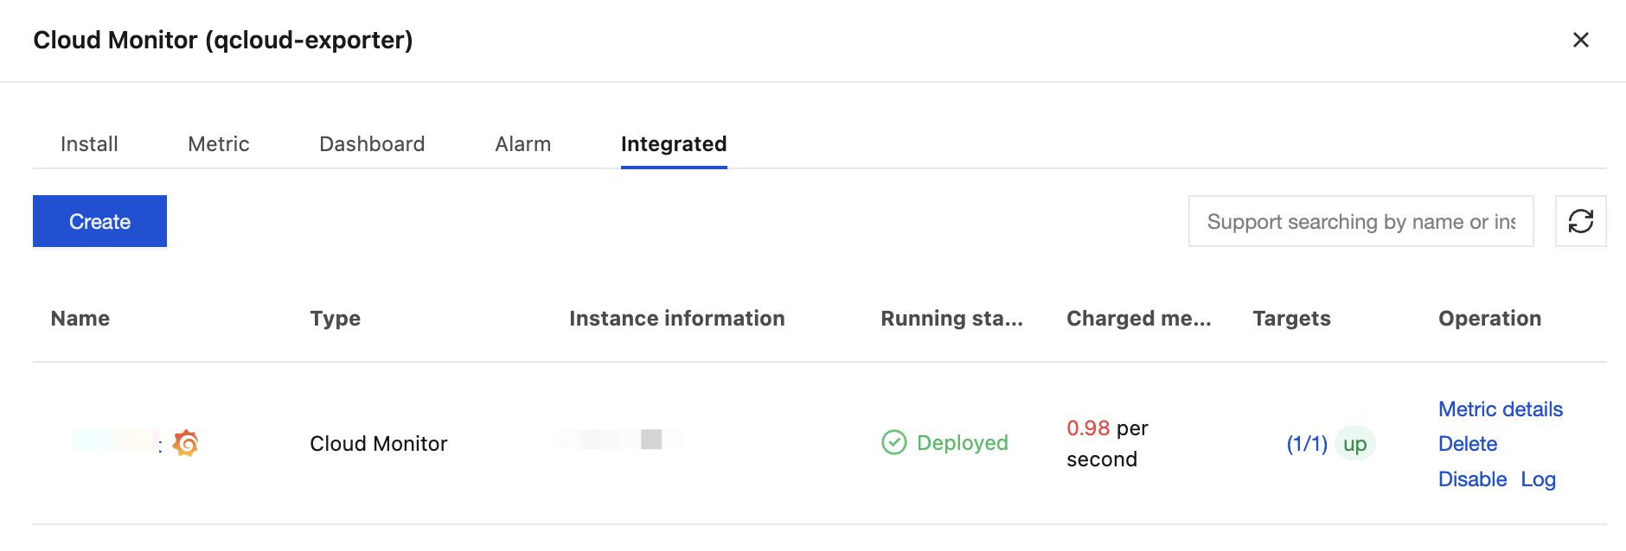This screenshot has height=551, width=1626.
Task: Click the green 'up' status badge
Action: 1354,444
